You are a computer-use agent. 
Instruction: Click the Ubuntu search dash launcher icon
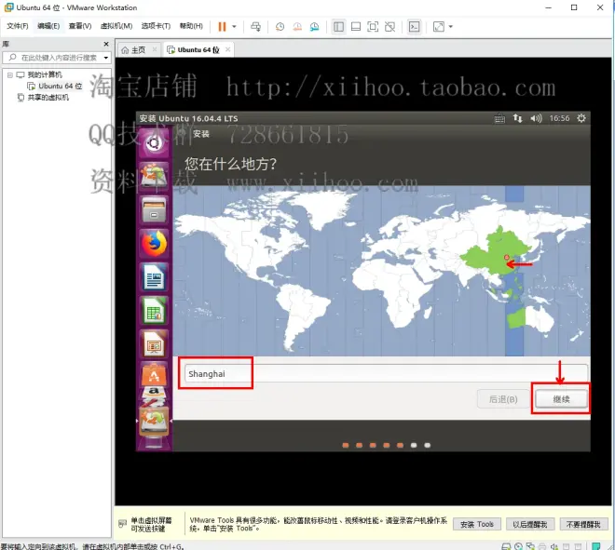tap(154, 143)
